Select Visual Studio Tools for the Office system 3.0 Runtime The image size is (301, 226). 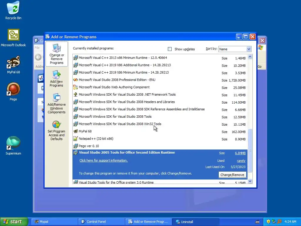(160, 182)
